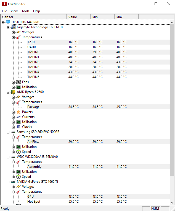Open the File menu
175x211 pixels.
point(4,11)
